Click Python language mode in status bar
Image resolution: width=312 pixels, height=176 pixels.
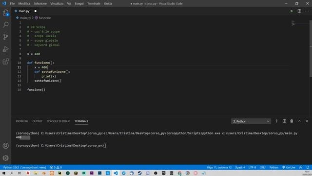pos(274,167)
